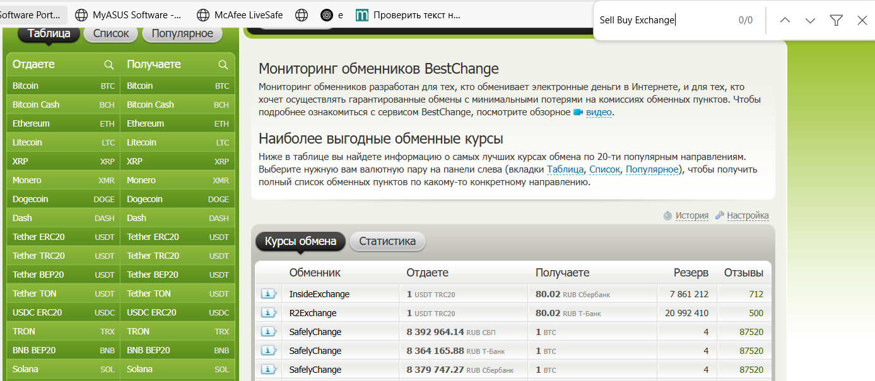The height and width of the screenshot is (381, 875).
Task: Click the Таблица link in the paragraph
Action: [x=565, y=169]
